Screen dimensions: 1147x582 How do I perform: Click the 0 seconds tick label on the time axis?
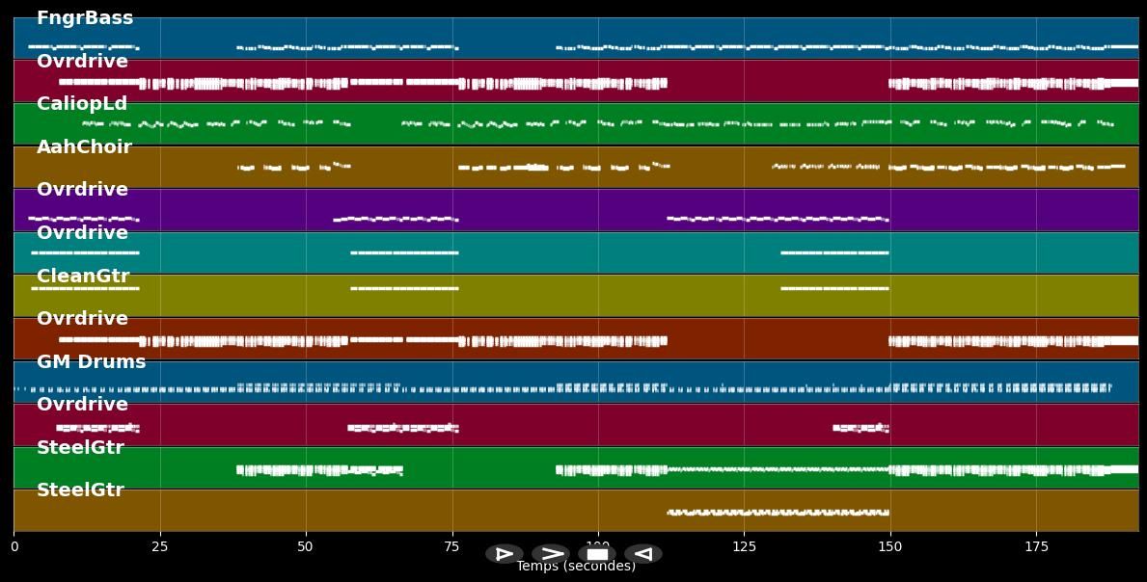point(14,547)
